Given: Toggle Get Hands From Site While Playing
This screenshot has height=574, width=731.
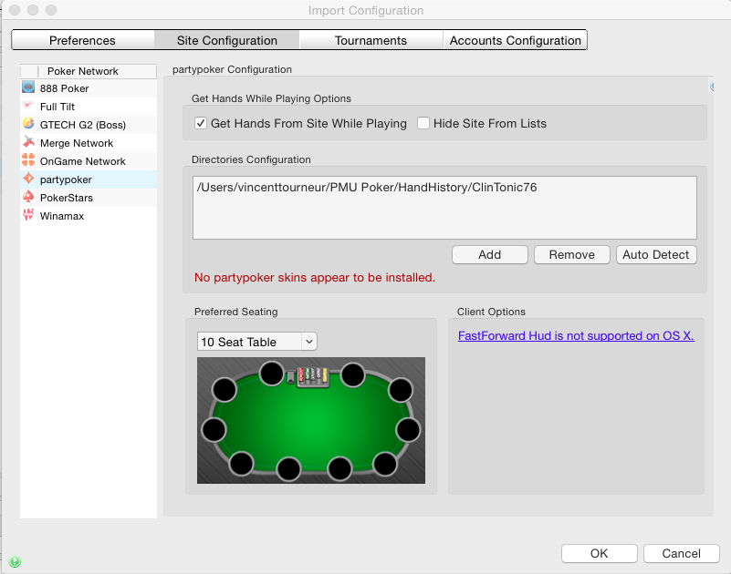Looking at the screenshot, I should tap(201, 123).
